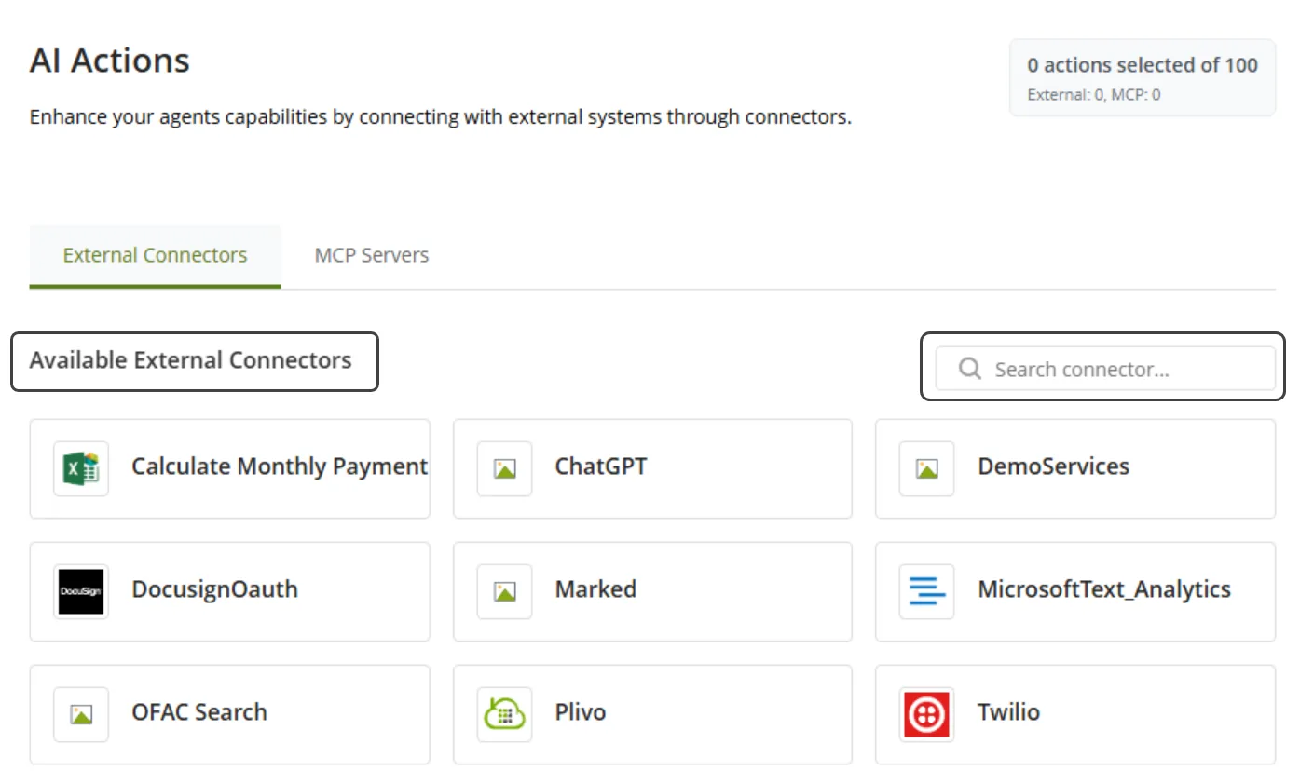Click the DemoServices placeholder image icon
Screen dimensions: 1300x784
pos(926,468)
